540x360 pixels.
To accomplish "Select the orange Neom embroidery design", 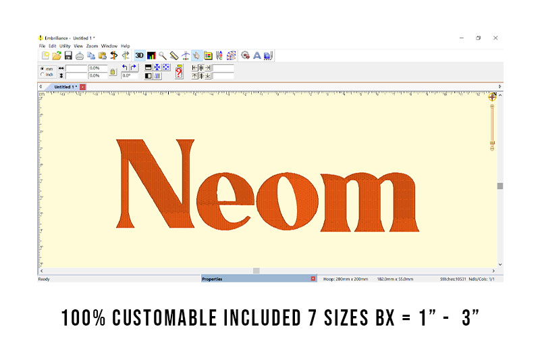I will point(267,185).
